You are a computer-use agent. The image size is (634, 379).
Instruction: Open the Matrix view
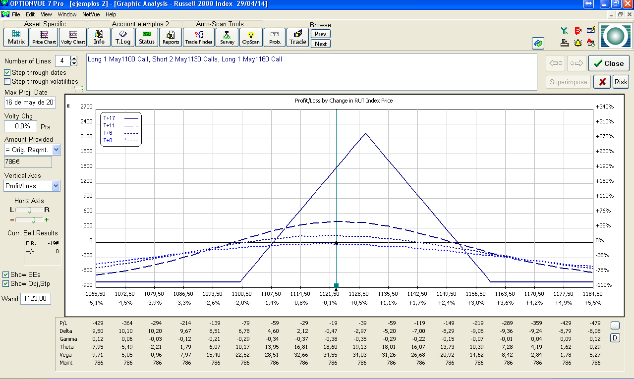(16, 37)
